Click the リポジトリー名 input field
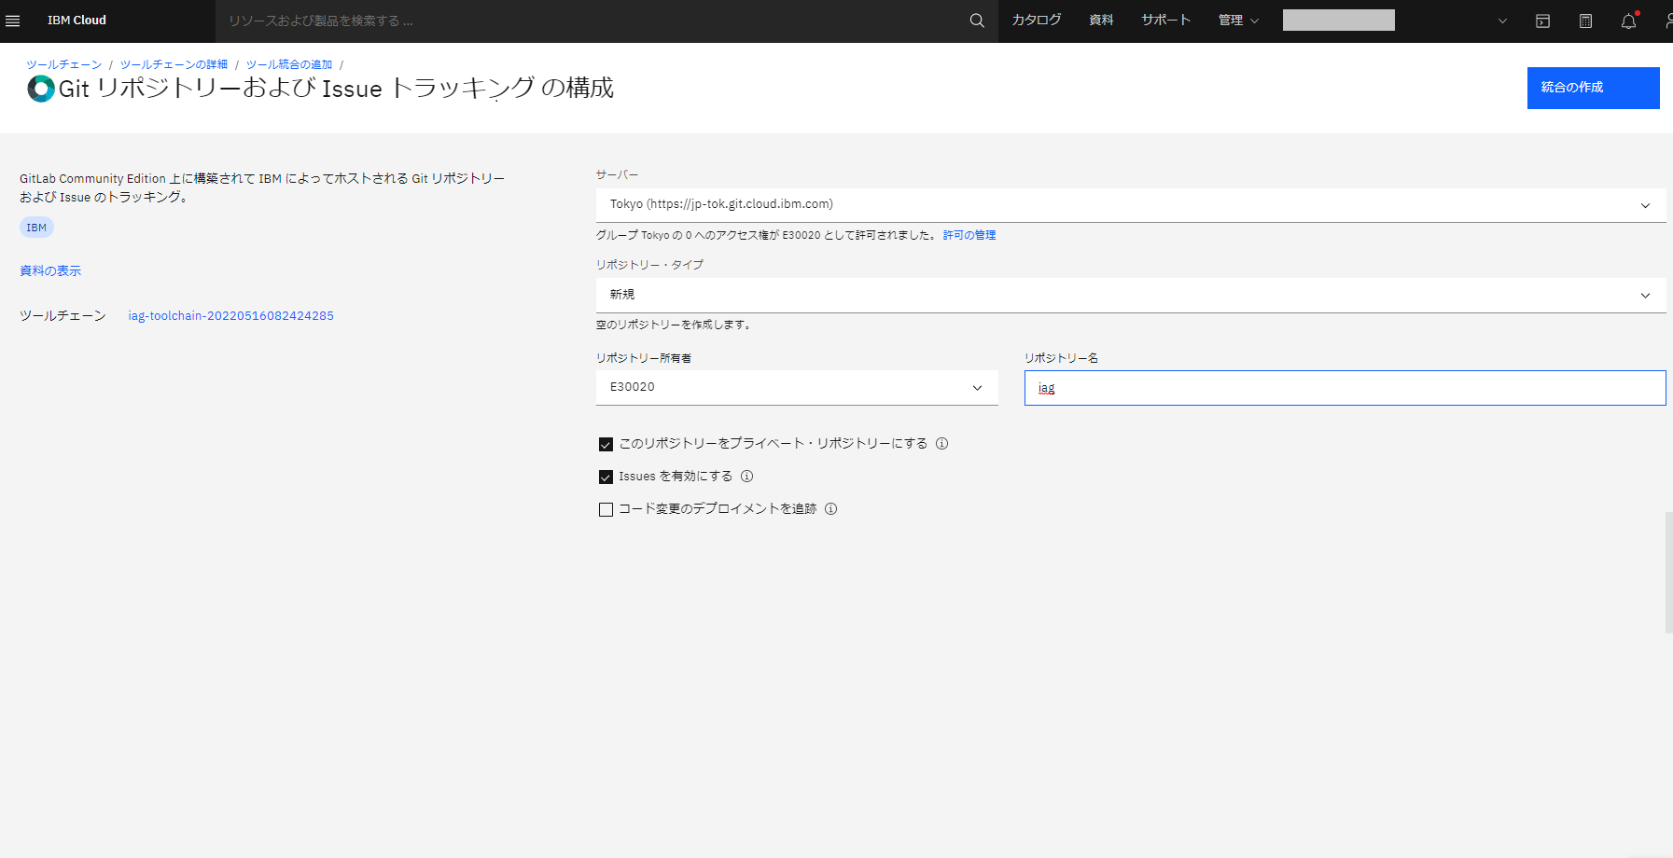Screen dimensions: 1673x858 (1345, 388)
